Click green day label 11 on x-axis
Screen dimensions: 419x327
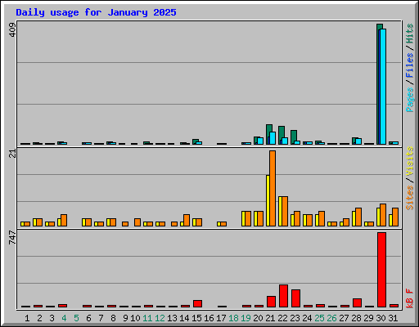(x=147, y=318)
